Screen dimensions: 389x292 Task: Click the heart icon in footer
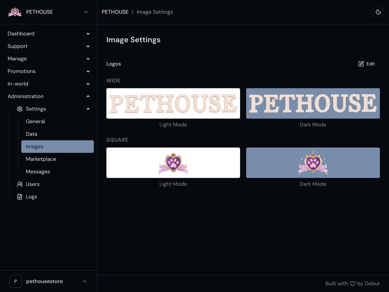click(x=353, y=284)
